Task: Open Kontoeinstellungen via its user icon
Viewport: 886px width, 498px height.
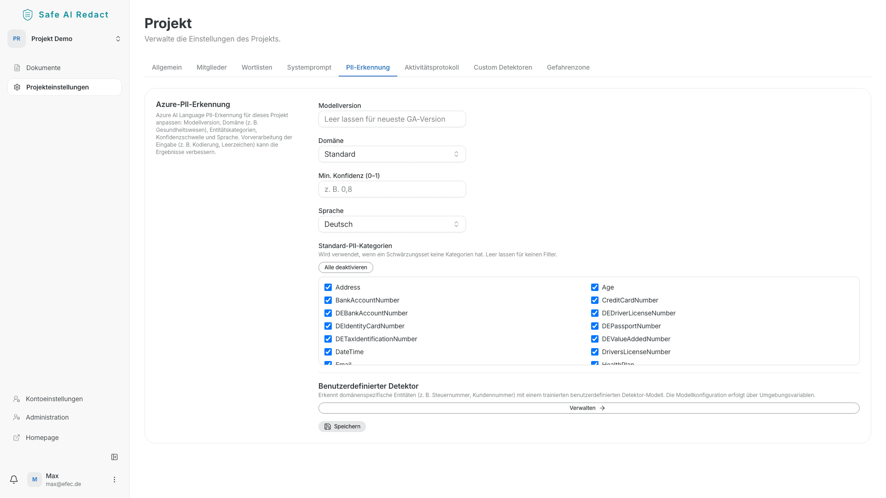Action: [17, 399]
